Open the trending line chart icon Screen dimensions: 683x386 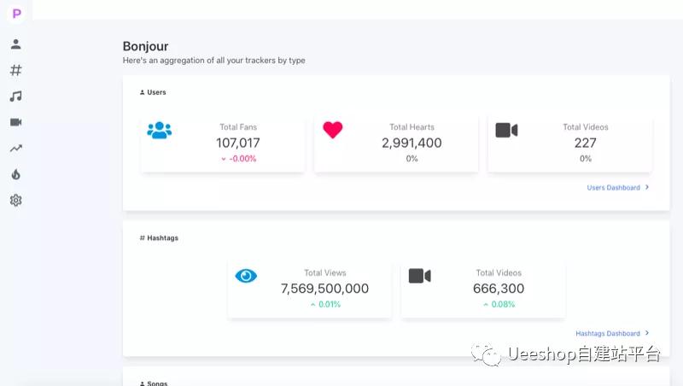15,148
